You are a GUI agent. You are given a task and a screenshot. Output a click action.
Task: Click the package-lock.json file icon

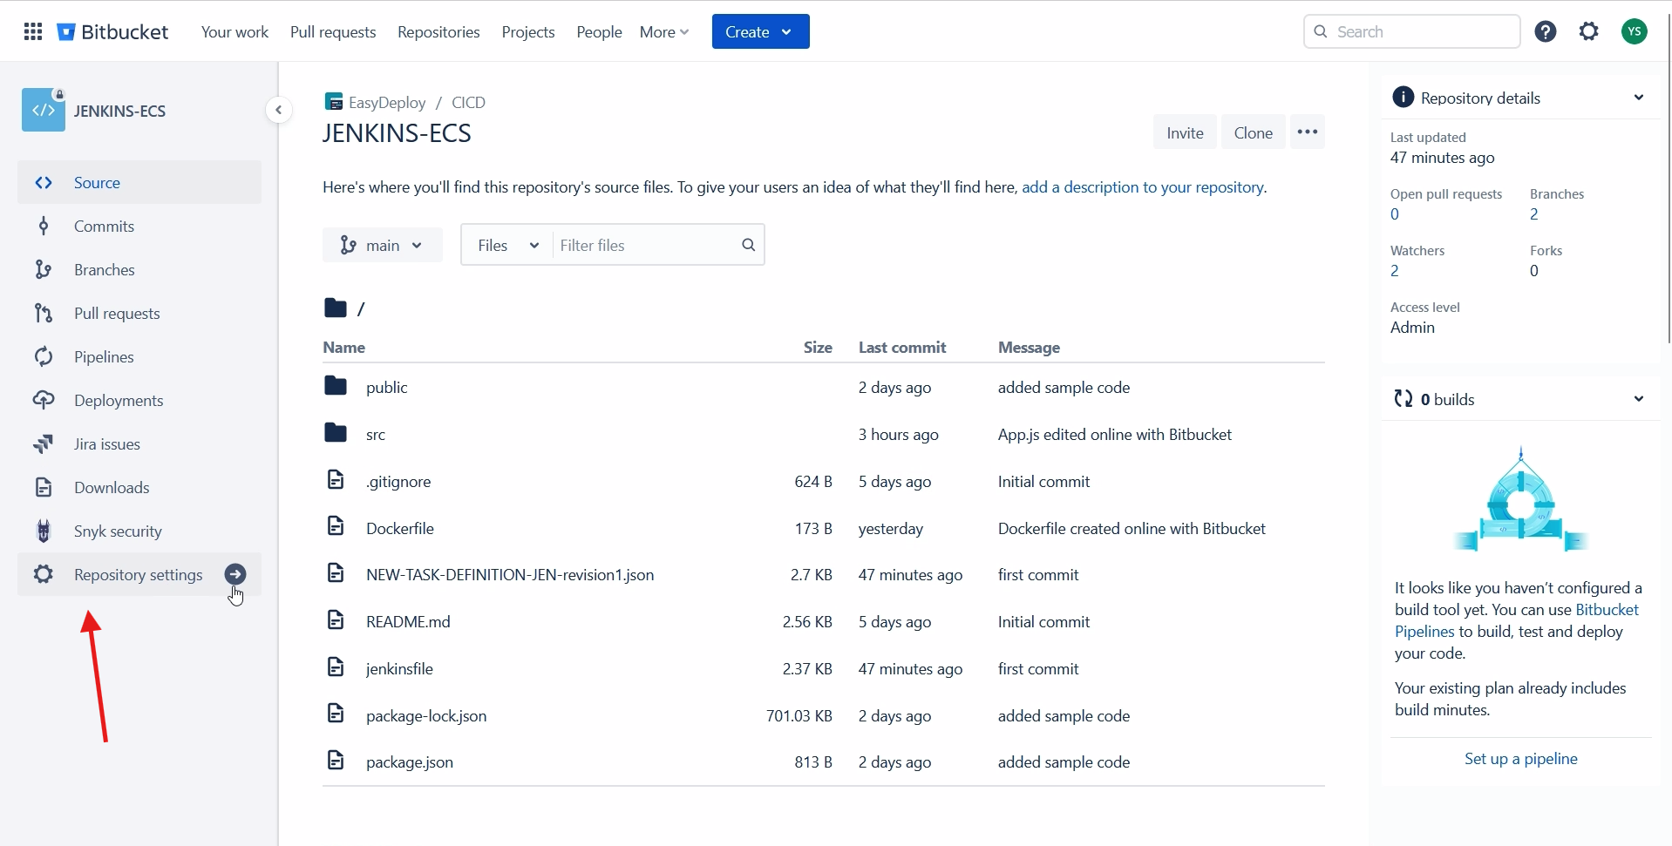(x=336, y=714)
